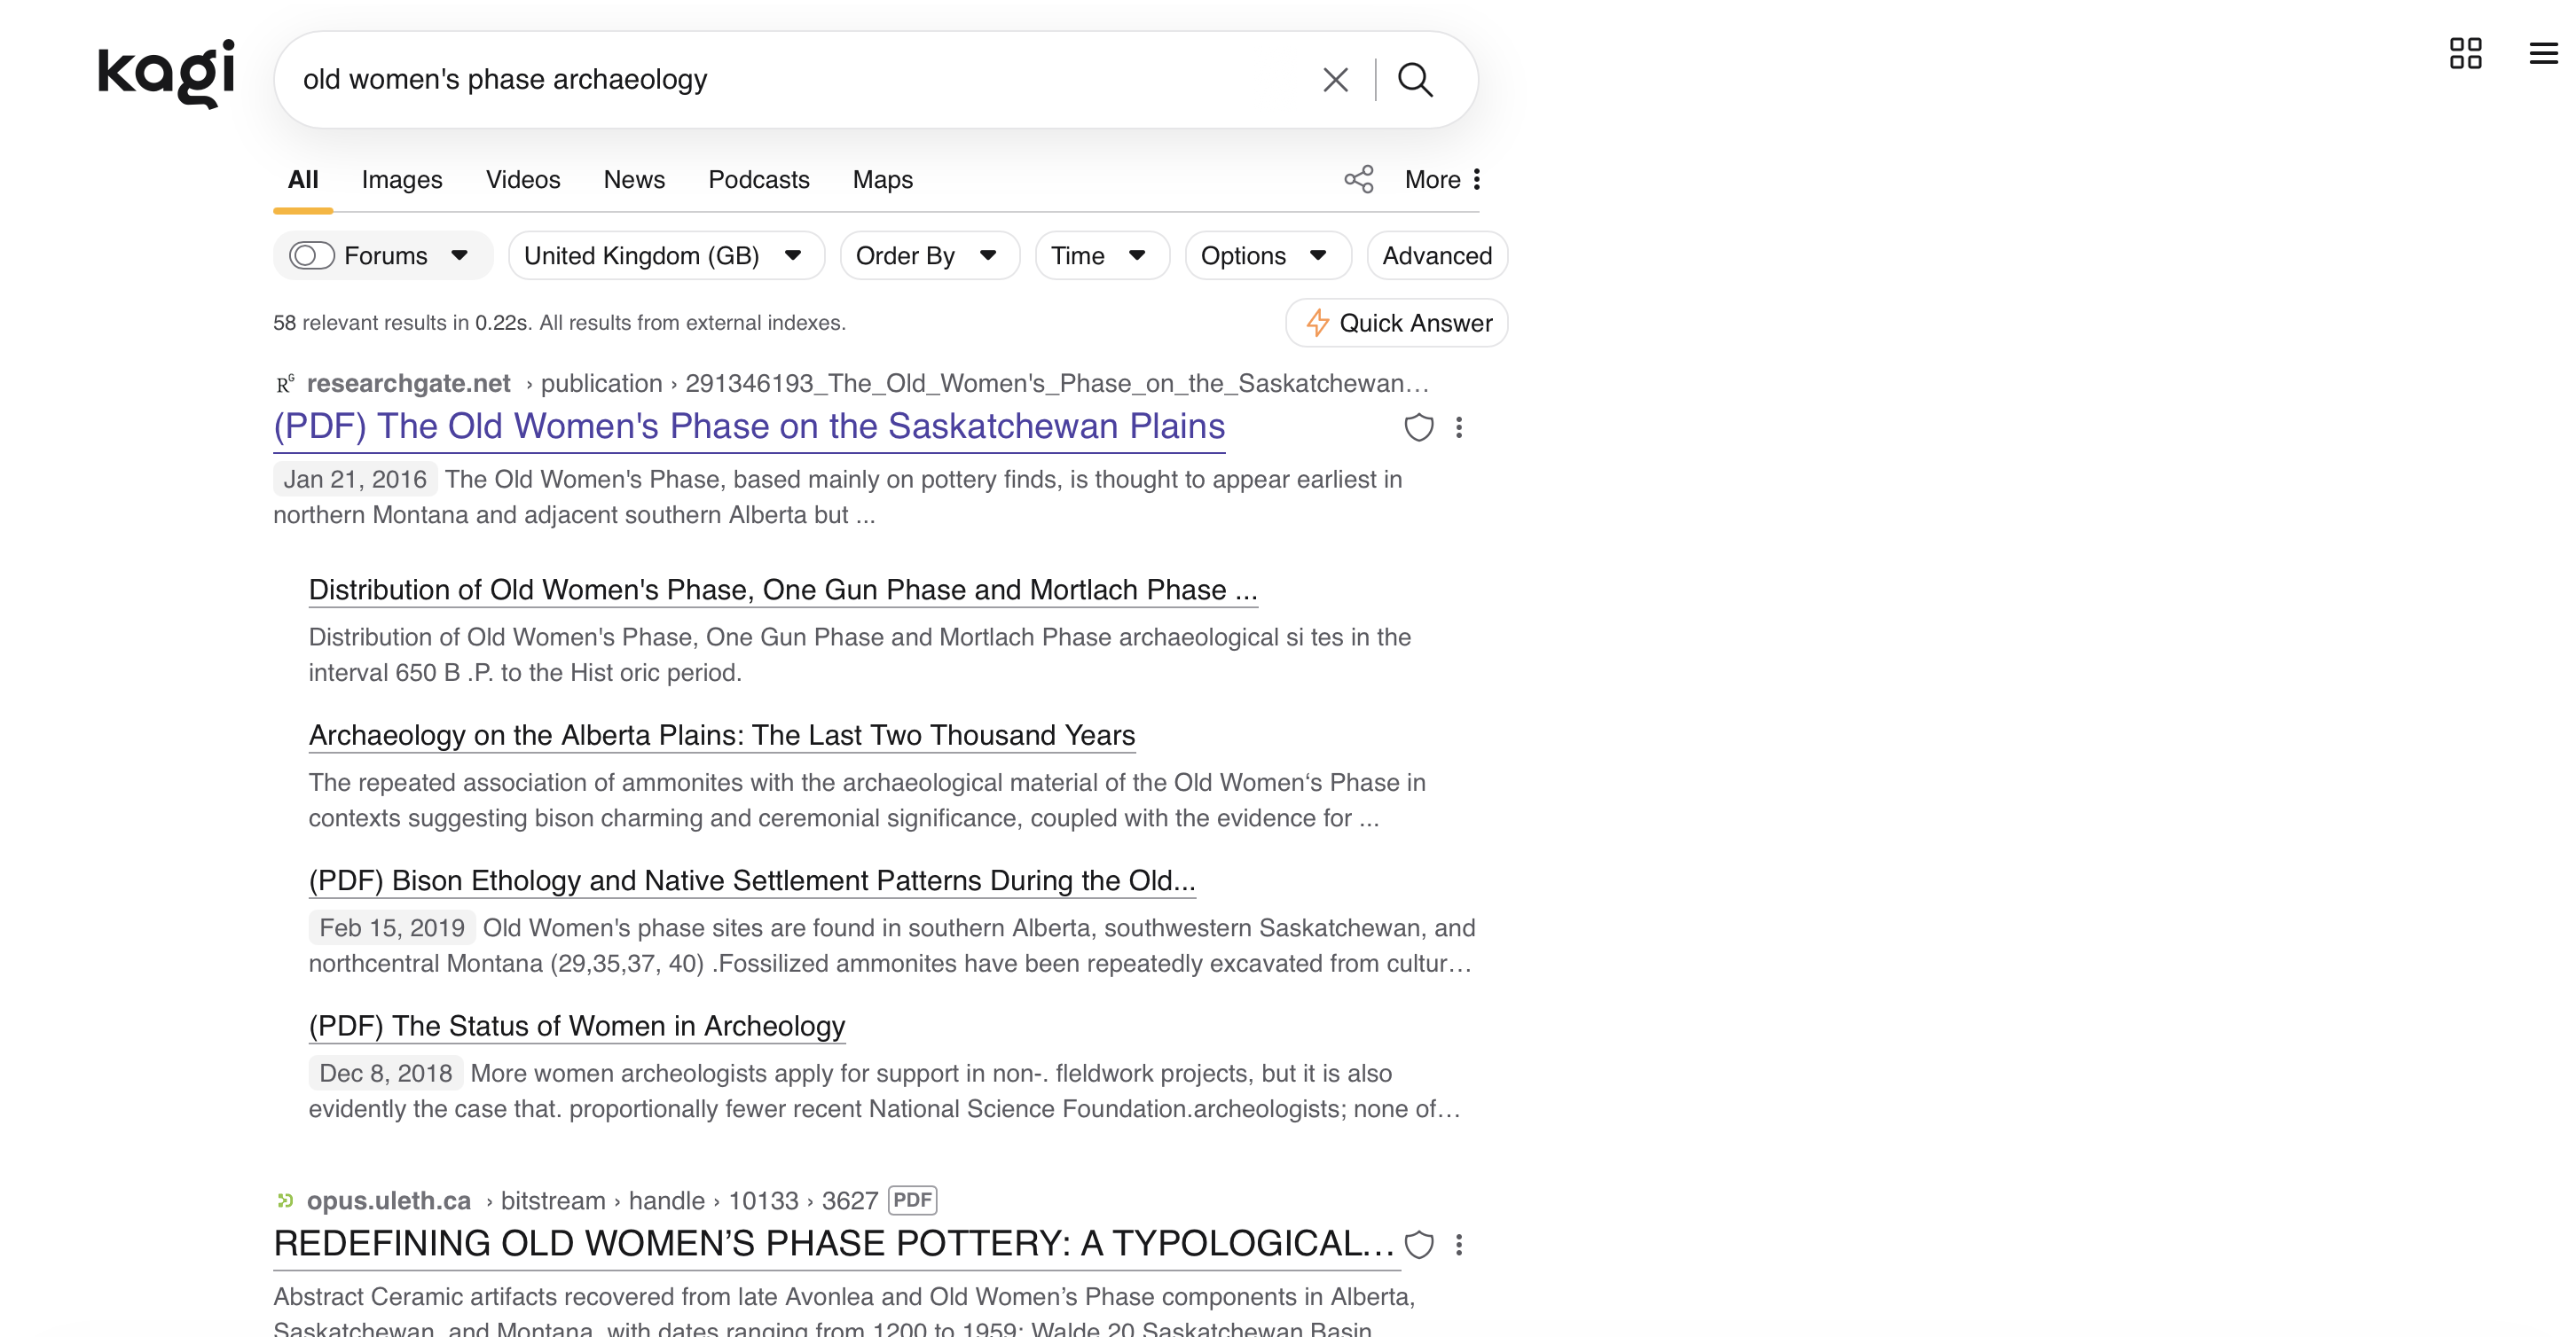Viewport: 2576px width, 1337px height.
Task: Click the Advanced search button
Action: (x=1436, y=256)
